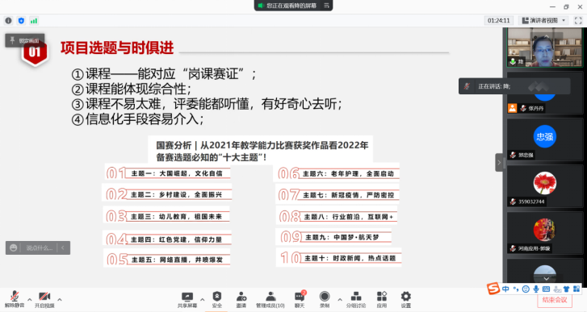Expand video options arrow beside camera
This screenshot has width=587, height=312.
(60, 300)
